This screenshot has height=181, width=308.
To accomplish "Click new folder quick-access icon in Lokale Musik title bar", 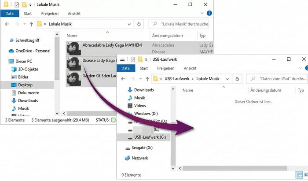I will (24, 4).
